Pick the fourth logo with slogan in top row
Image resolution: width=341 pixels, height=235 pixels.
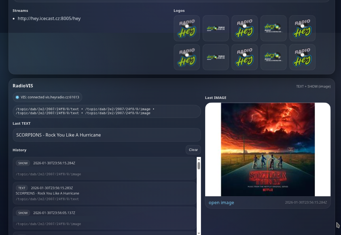(273, 28)
